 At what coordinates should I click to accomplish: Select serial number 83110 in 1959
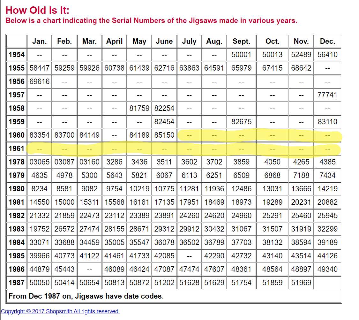tap(327, 122)
